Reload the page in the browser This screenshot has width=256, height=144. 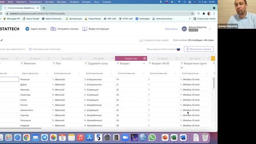point(1,14)
